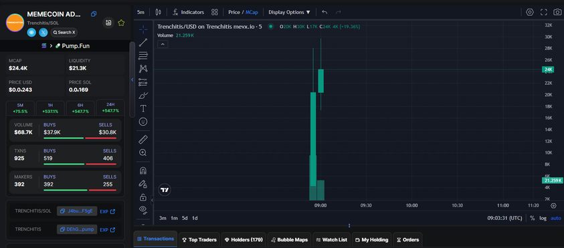The height and width of the screenshot is (248, 564).
Task: Set chart range to 5d
Action: (185, 218)
